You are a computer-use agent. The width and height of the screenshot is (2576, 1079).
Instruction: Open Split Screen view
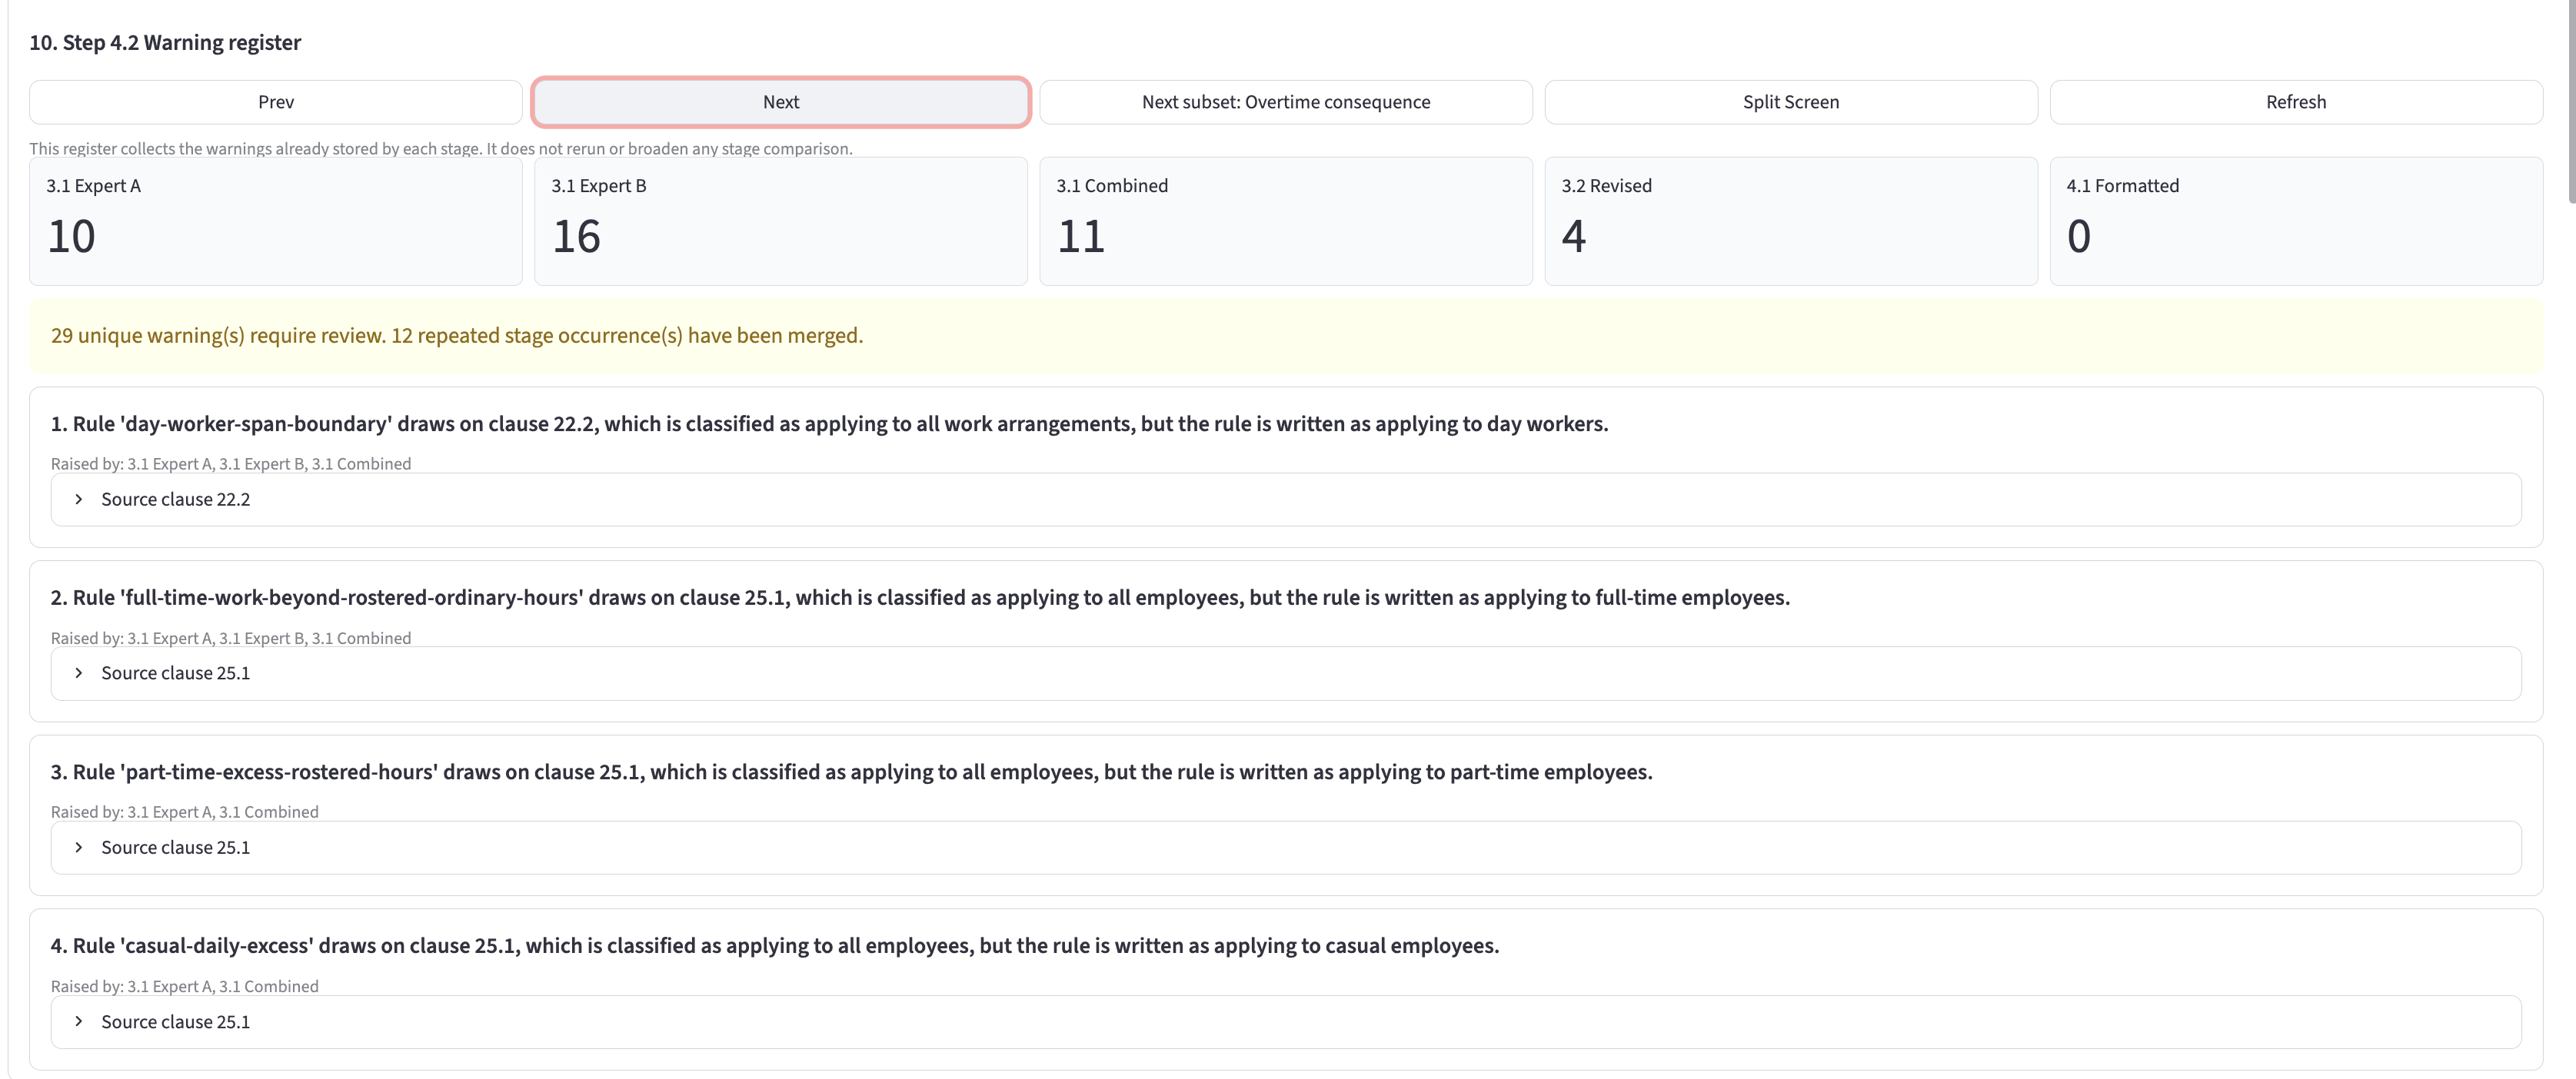click(1791, 102)
